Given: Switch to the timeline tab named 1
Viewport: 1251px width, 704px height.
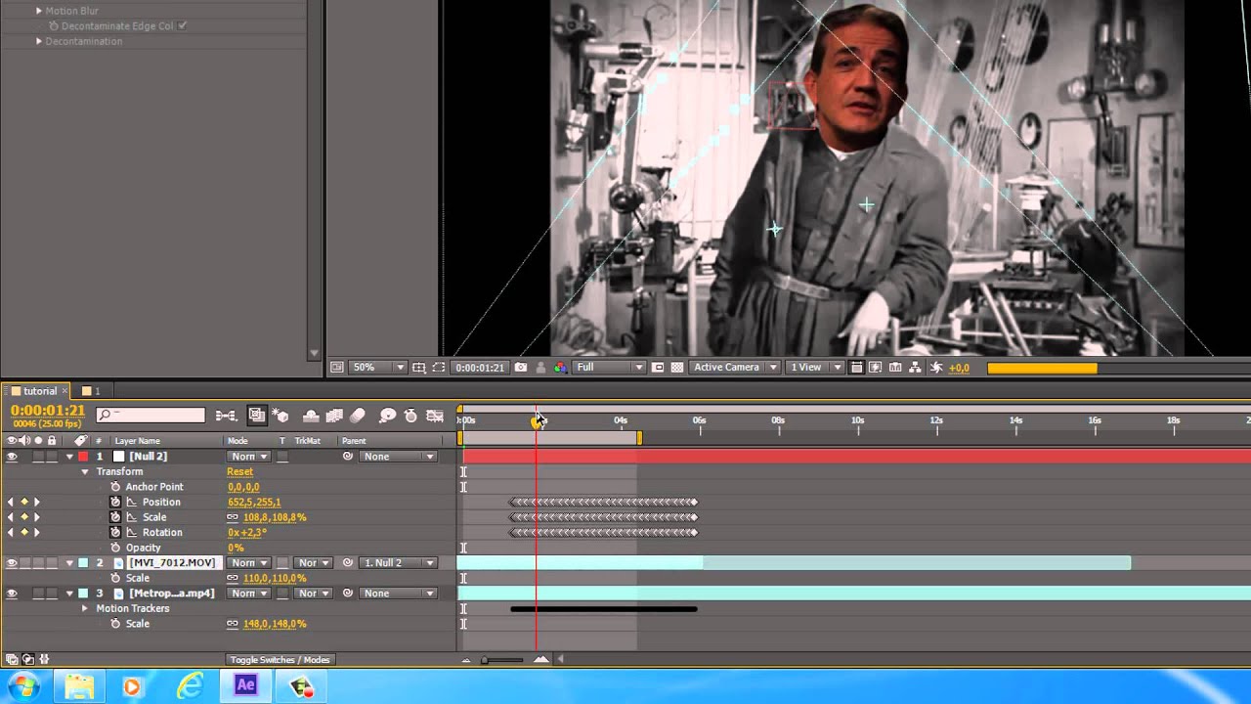Looking at the screenshot, I should pos(97,391).
